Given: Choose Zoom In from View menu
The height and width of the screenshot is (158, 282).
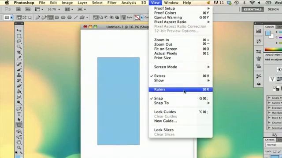Looking at the screenshot, I should click(x=181, y=40).
